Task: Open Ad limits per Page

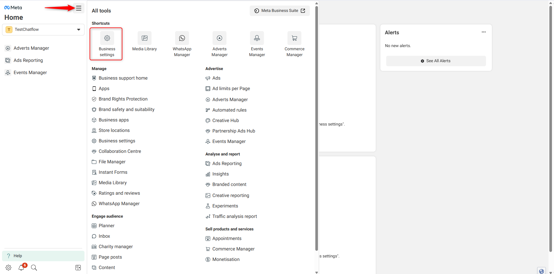Action: click(x=228, y=89)
